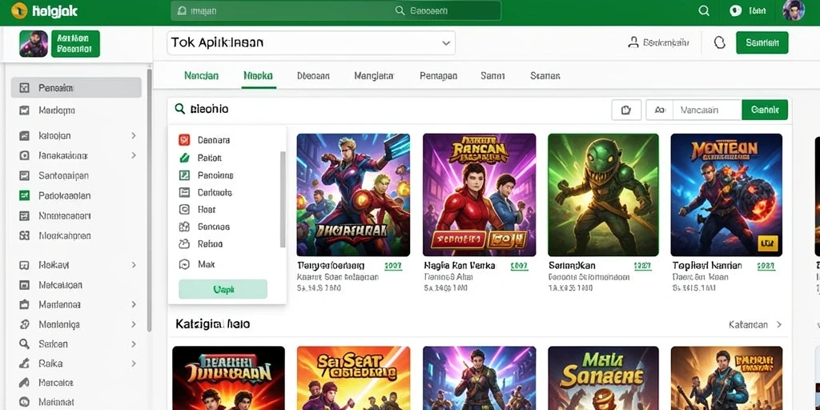Screen dimensions: 820x410
Task: Click the round icon left of Sanriait button
Action: click(x=720, y=43)
